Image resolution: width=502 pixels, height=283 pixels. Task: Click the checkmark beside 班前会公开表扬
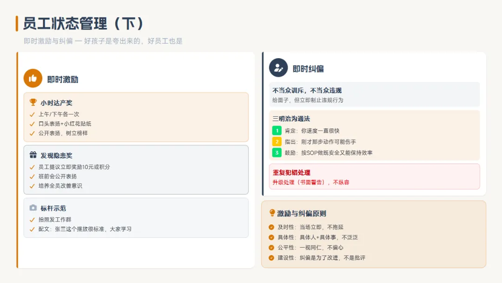pyautogui.click(x=32, y=176)
